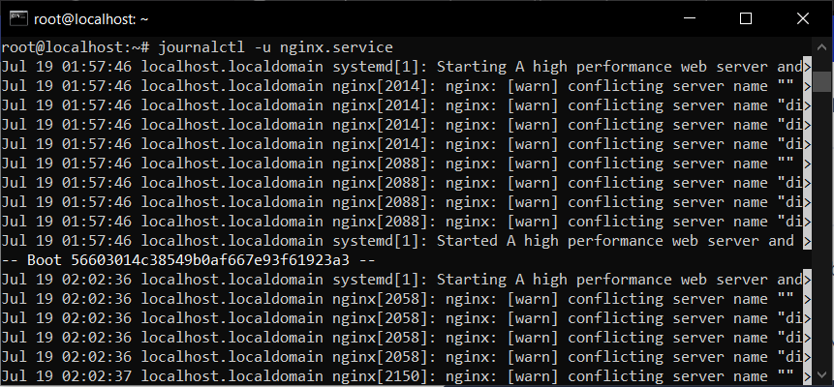Image resolution: width=834 pixels, height=387 pixels.
Task: Click the nginx[2058] line with server name ""
Action: pos(406,299)
